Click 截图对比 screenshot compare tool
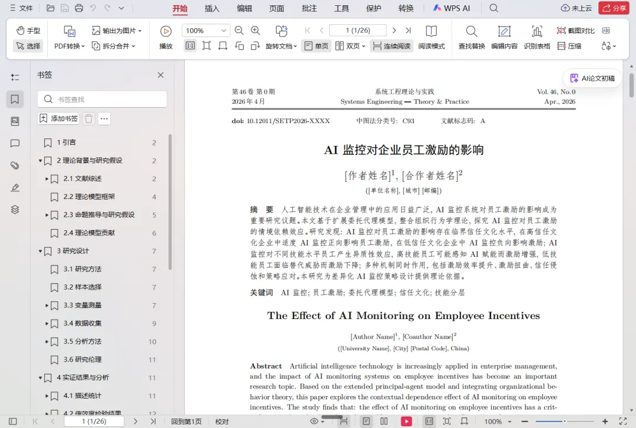This screenshot has width=636, height=428. tap(575, 31)
